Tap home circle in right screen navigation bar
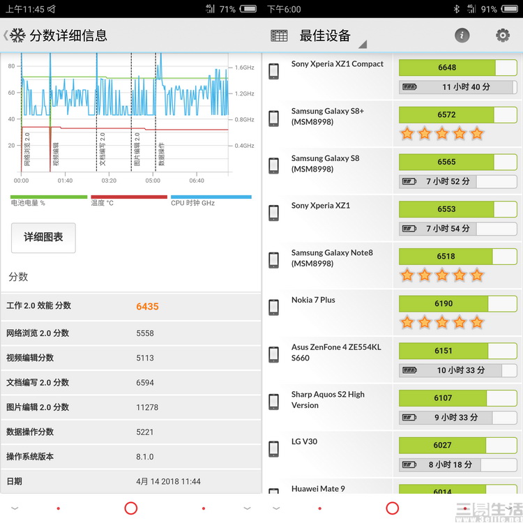Viewport: 523px width, 523px height. coord(392,508)
